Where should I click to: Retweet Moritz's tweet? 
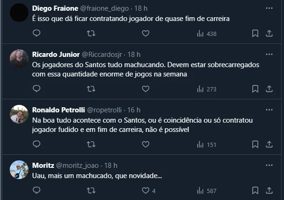tap(91, 190)
